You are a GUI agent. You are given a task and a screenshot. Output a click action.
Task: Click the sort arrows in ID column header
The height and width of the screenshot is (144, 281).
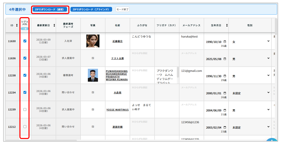tap(17, 25)
